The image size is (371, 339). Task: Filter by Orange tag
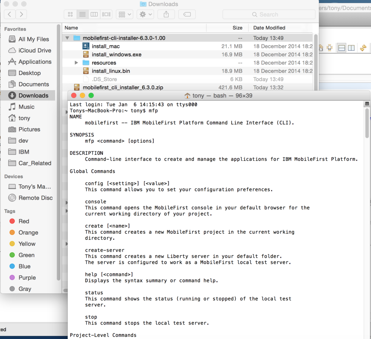coord(23,233)
